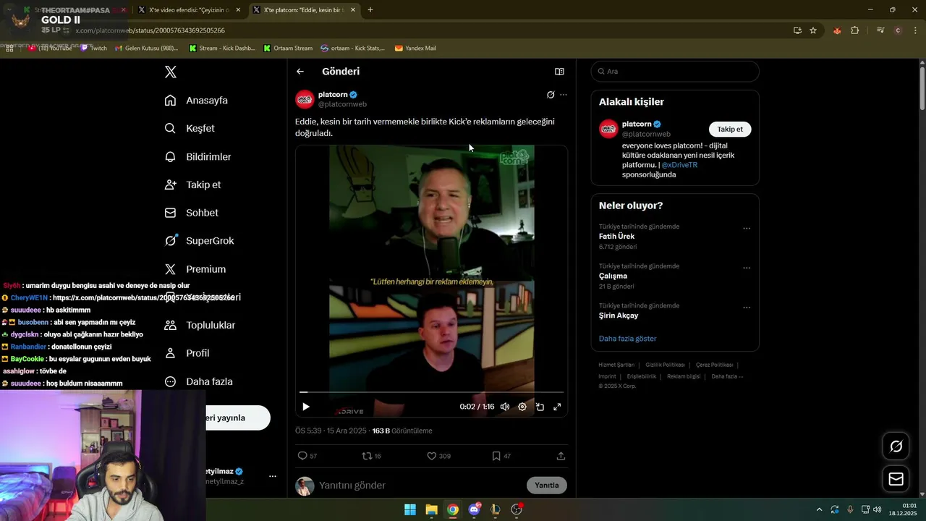Mute the video volume

tap(505, 407)
